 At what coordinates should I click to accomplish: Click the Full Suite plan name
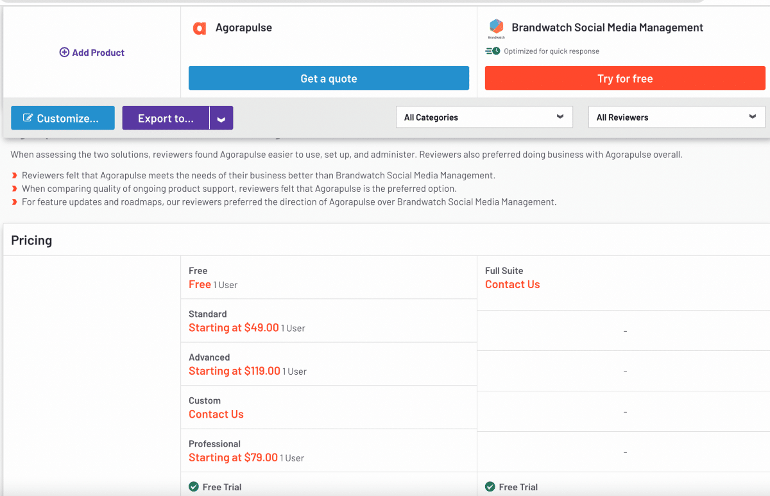tap(504, 271)
